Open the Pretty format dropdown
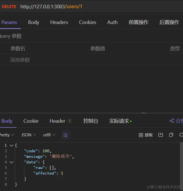This screenshot has width=183, height=191. pyautogui.click(x=7, y=135)
